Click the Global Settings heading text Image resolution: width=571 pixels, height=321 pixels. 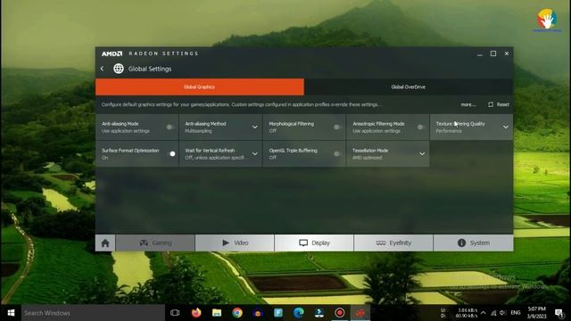pos(150,69)
